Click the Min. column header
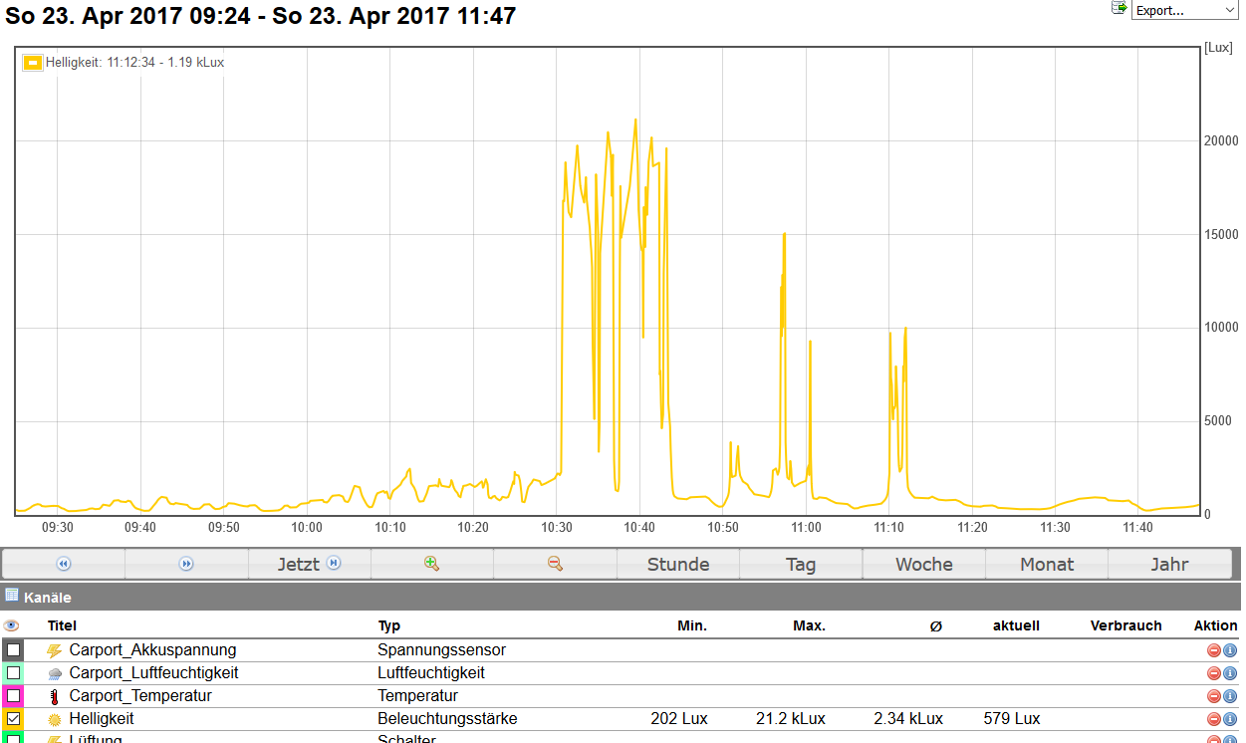The height and width of the screenshot is (743, 1246). tap(692, 626)
